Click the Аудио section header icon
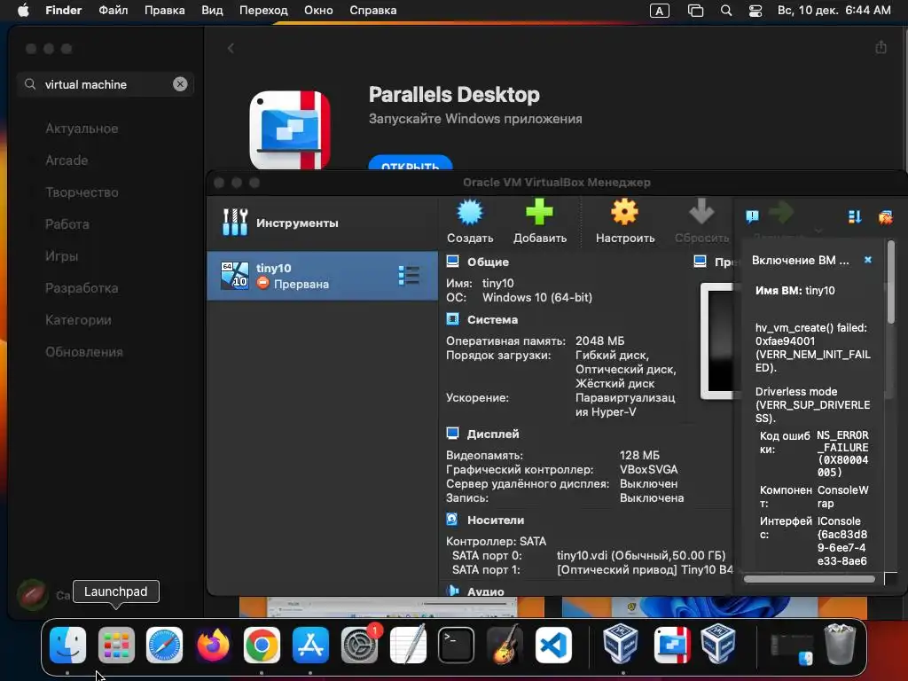 click(x=452, y=590)
